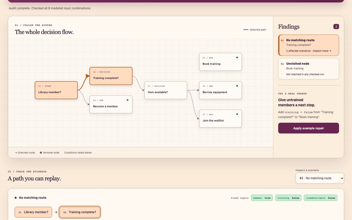This screenshot has width=352, height=220.
Task: Select the Borrow equipment end node
Action: (x=221, y=90)
